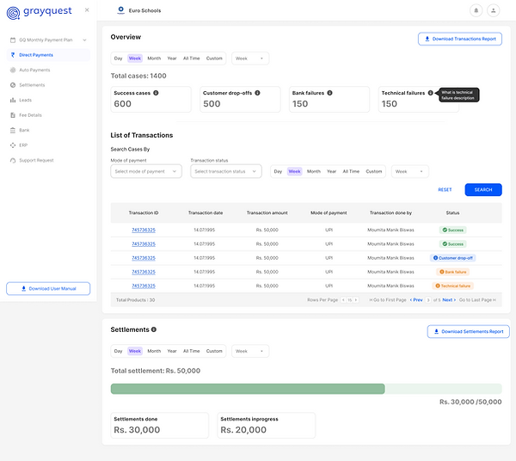Reset the transaction search filters
The image size is (516, 461).
pos(445,189)
